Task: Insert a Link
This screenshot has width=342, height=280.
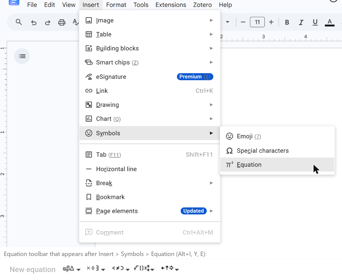Action: [150, 91]
